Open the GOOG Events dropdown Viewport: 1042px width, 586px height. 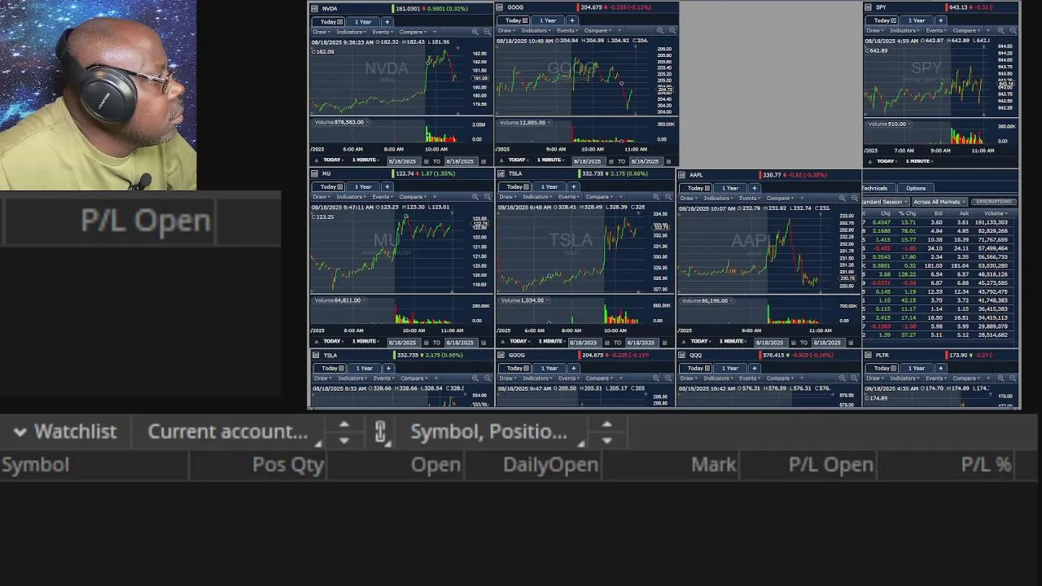(568, 30)
